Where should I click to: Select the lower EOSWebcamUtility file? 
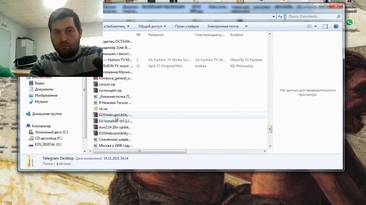pyautogui.click(x=116, y=133)
